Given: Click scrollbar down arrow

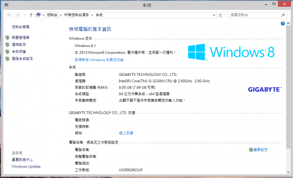Looking at the screenshot, I should pyautogui.click(x=288, y=172).
